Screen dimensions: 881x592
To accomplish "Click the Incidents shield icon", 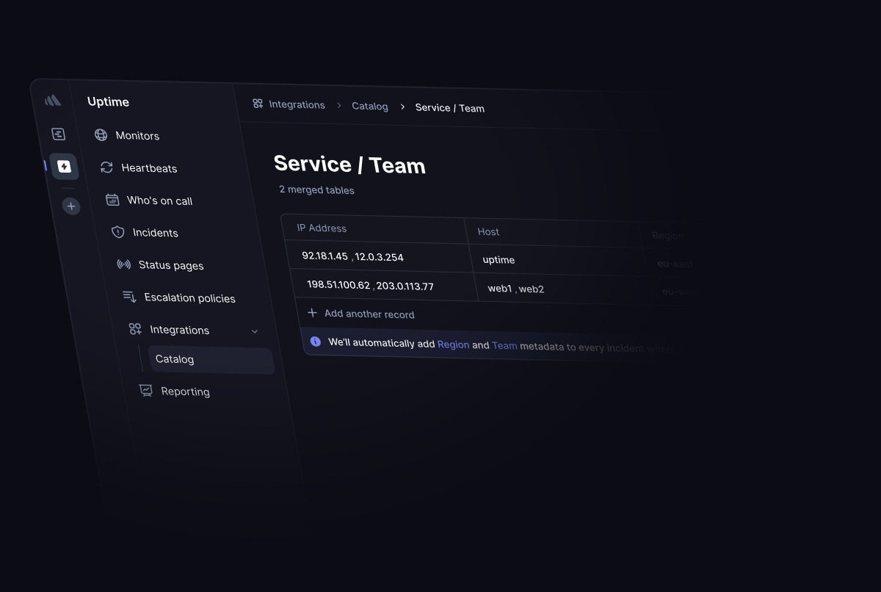I will click(117, 232).
